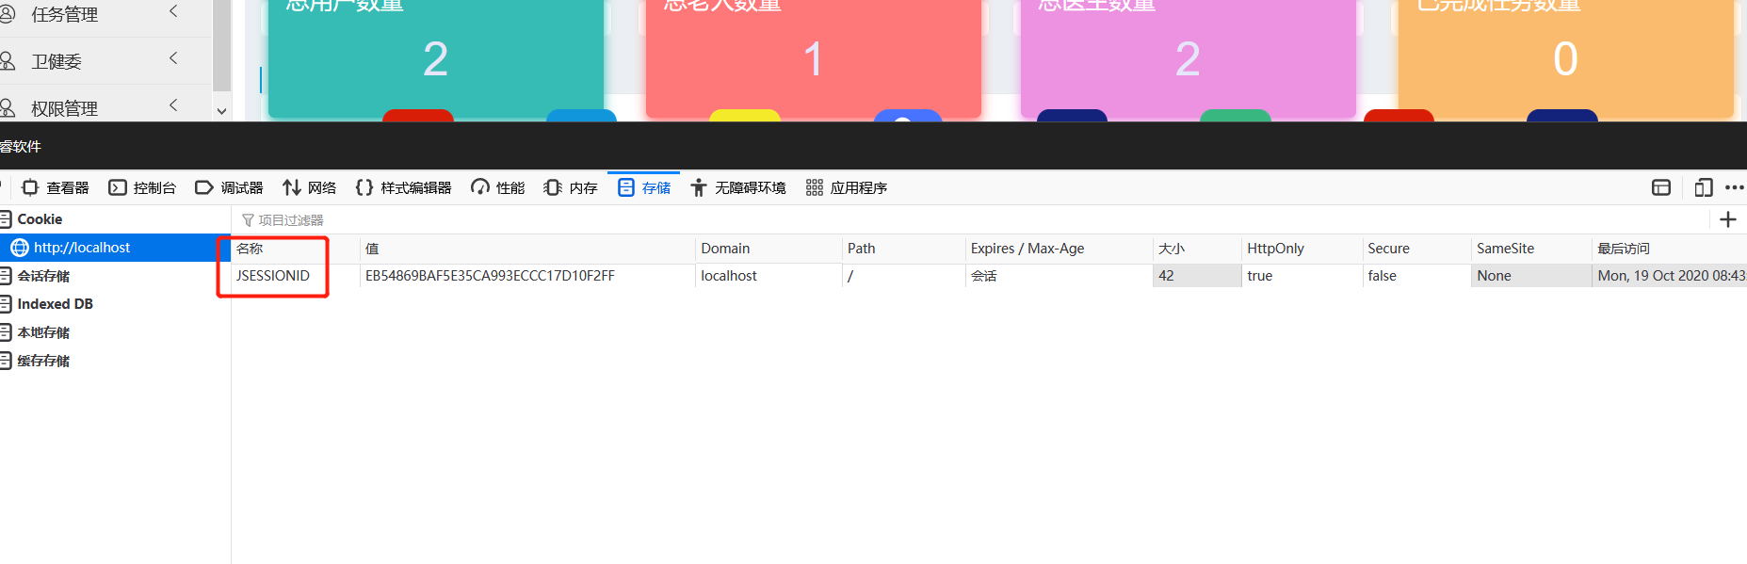This screenshot has width=1747, height=564.
Task: Click the dock side toggle icon
Action: pyautogui.click(x=1661, y=187)
